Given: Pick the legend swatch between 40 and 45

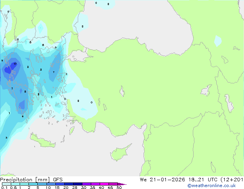Looking at the screenshot, I should [x=104, y=184].
